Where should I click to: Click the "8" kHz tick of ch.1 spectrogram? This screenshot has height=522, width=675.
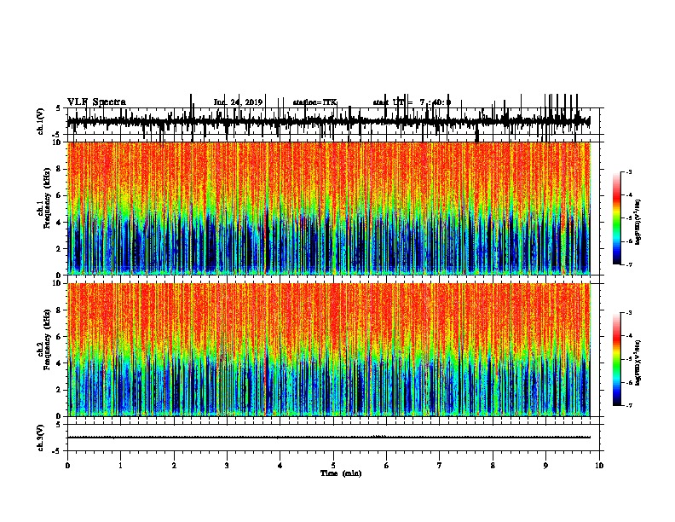pyautogui.click(x=60, y=169)
